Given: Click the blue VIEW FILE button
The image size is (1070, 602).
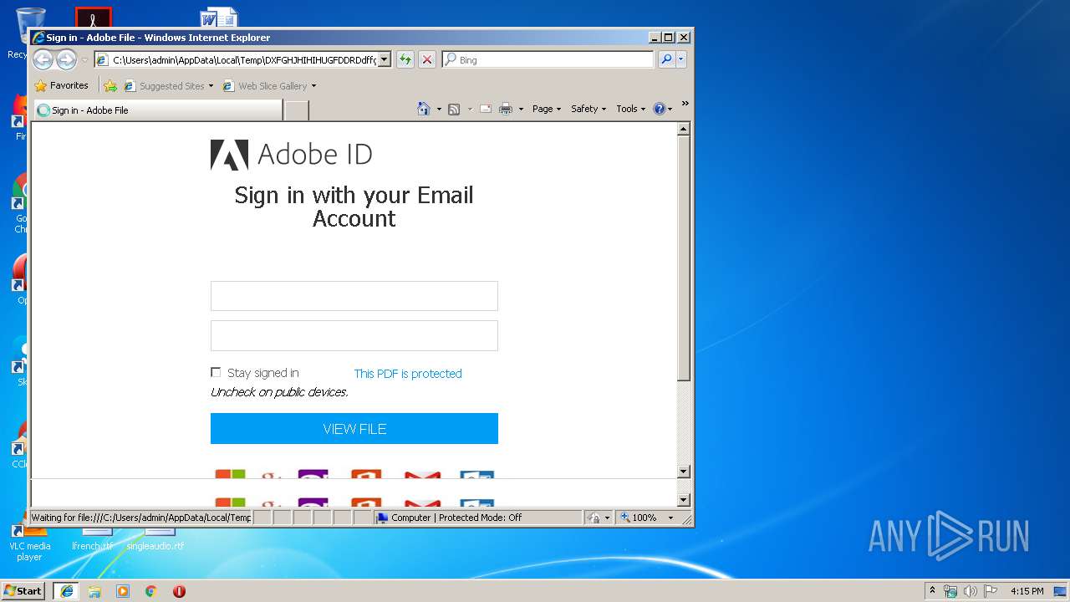Looking at the screenshot, I should tap(354, 429).
